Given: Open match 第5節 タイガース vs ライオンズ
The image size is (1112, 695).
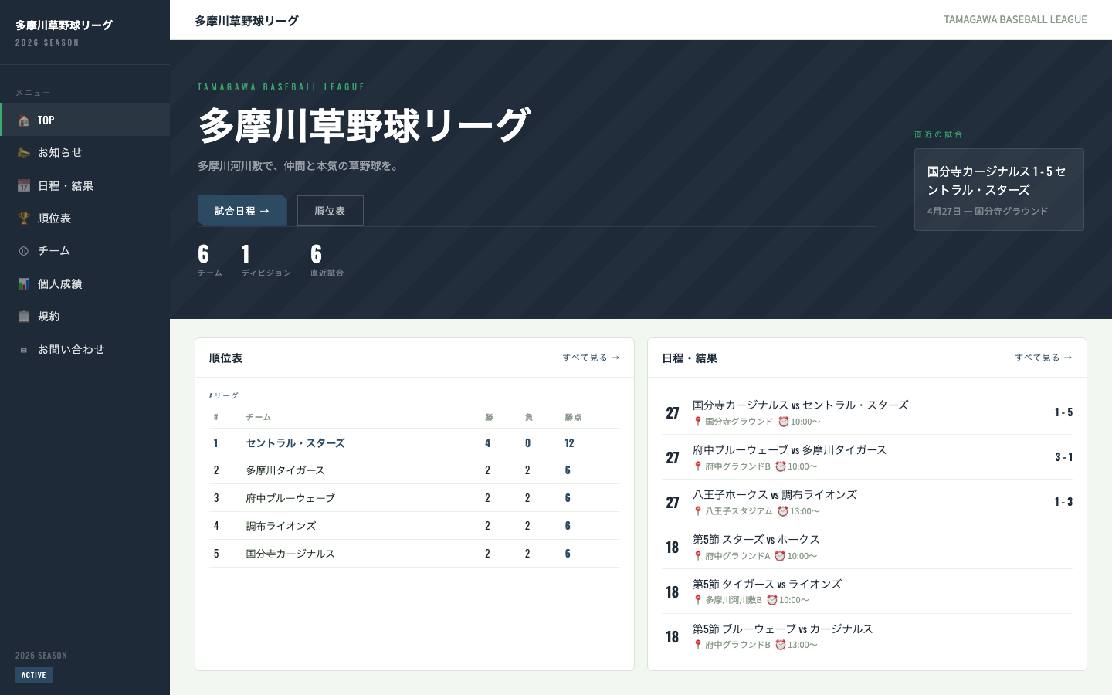Looking at the screenshot, I should tap(867, 592).
